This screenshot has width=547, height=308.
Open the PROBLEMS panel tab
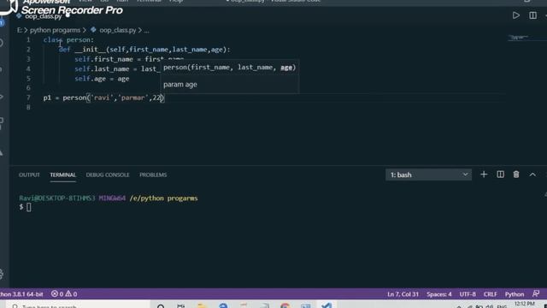coord(153,175)
